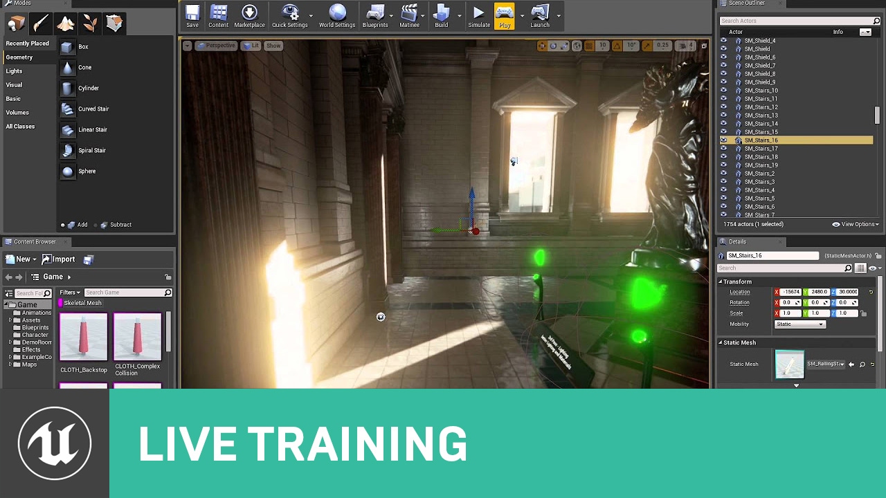Open Landscape mode icon

click(x=65, y=24)
